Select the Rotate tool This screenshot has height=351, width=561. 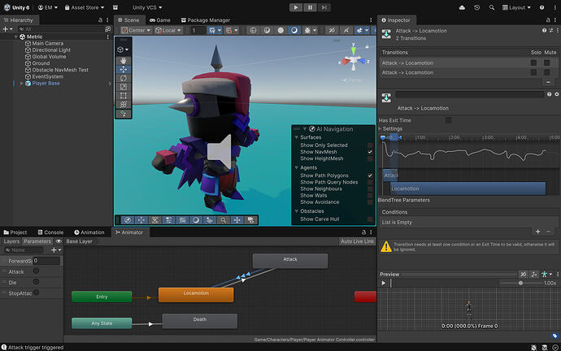(x=124, y=78)
